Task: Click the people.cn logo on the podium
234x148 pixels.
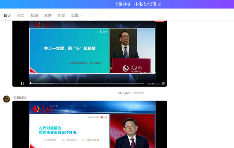Action: click(132, 68)
